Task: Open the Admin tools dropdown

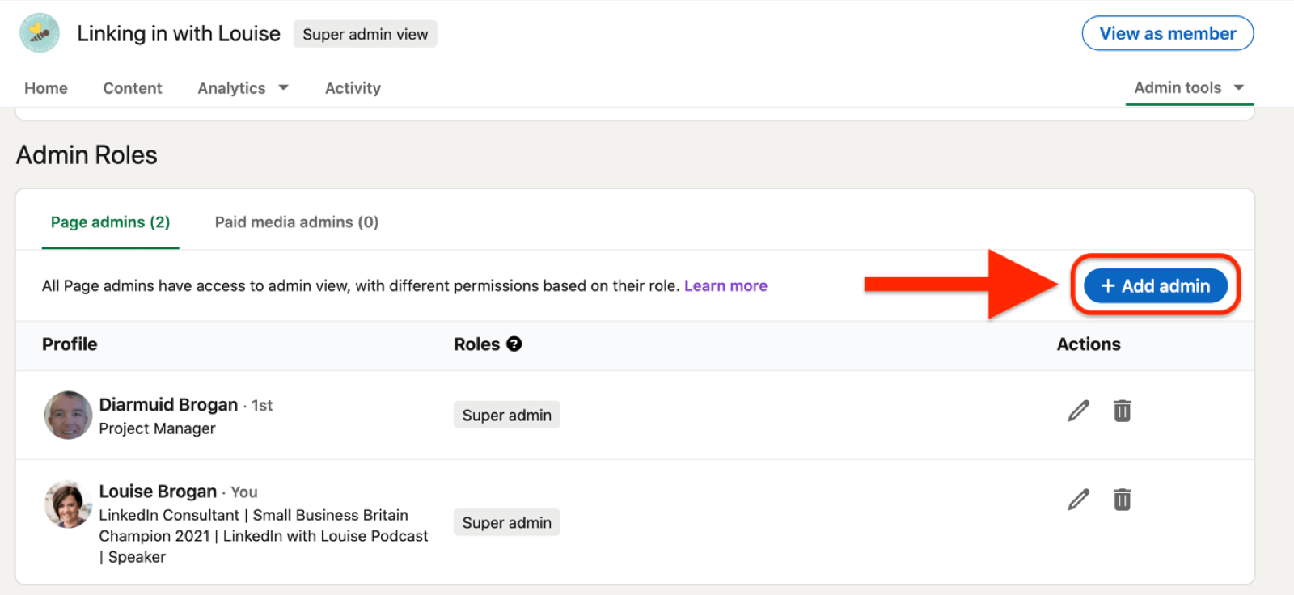Action: click(x=1188, y=87)
